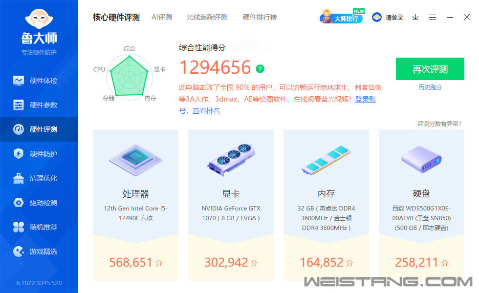Click the processor chip icon
Image resolution: width=479 pixels, height=293 pixels.
pos(136,159)
